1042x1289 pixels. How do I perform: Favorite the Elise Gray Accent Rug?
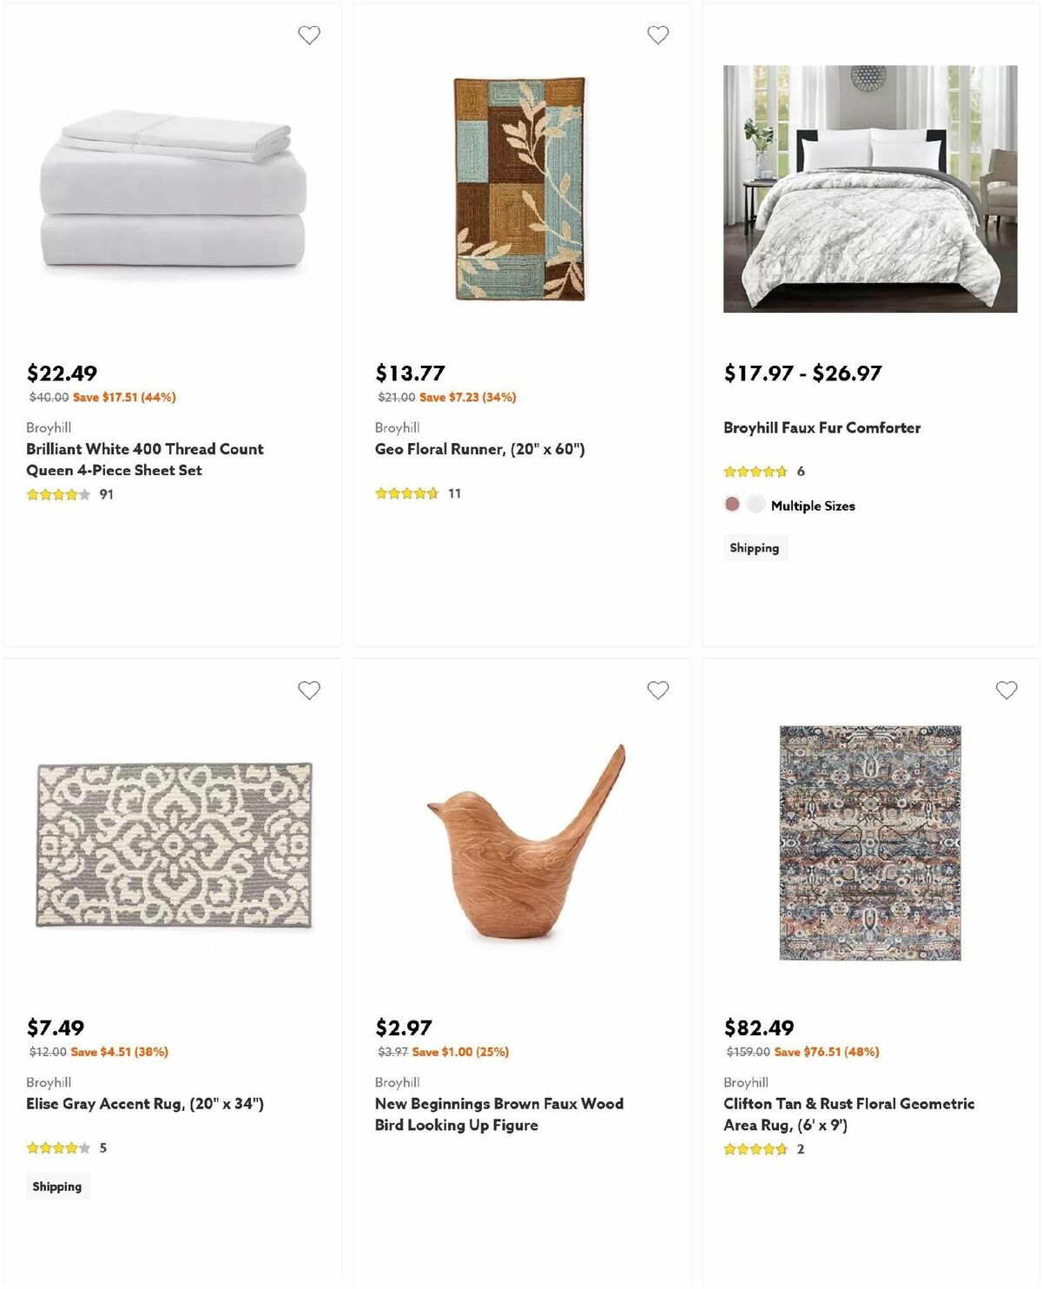(x=308, y=689)
